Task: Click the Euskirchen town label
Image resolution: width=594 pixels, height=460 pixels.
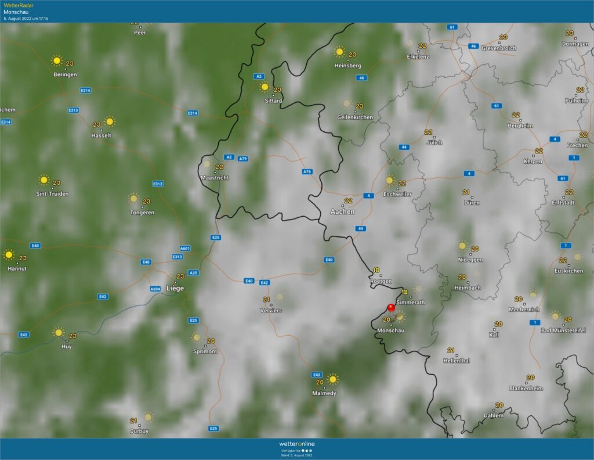Action: 568,271
